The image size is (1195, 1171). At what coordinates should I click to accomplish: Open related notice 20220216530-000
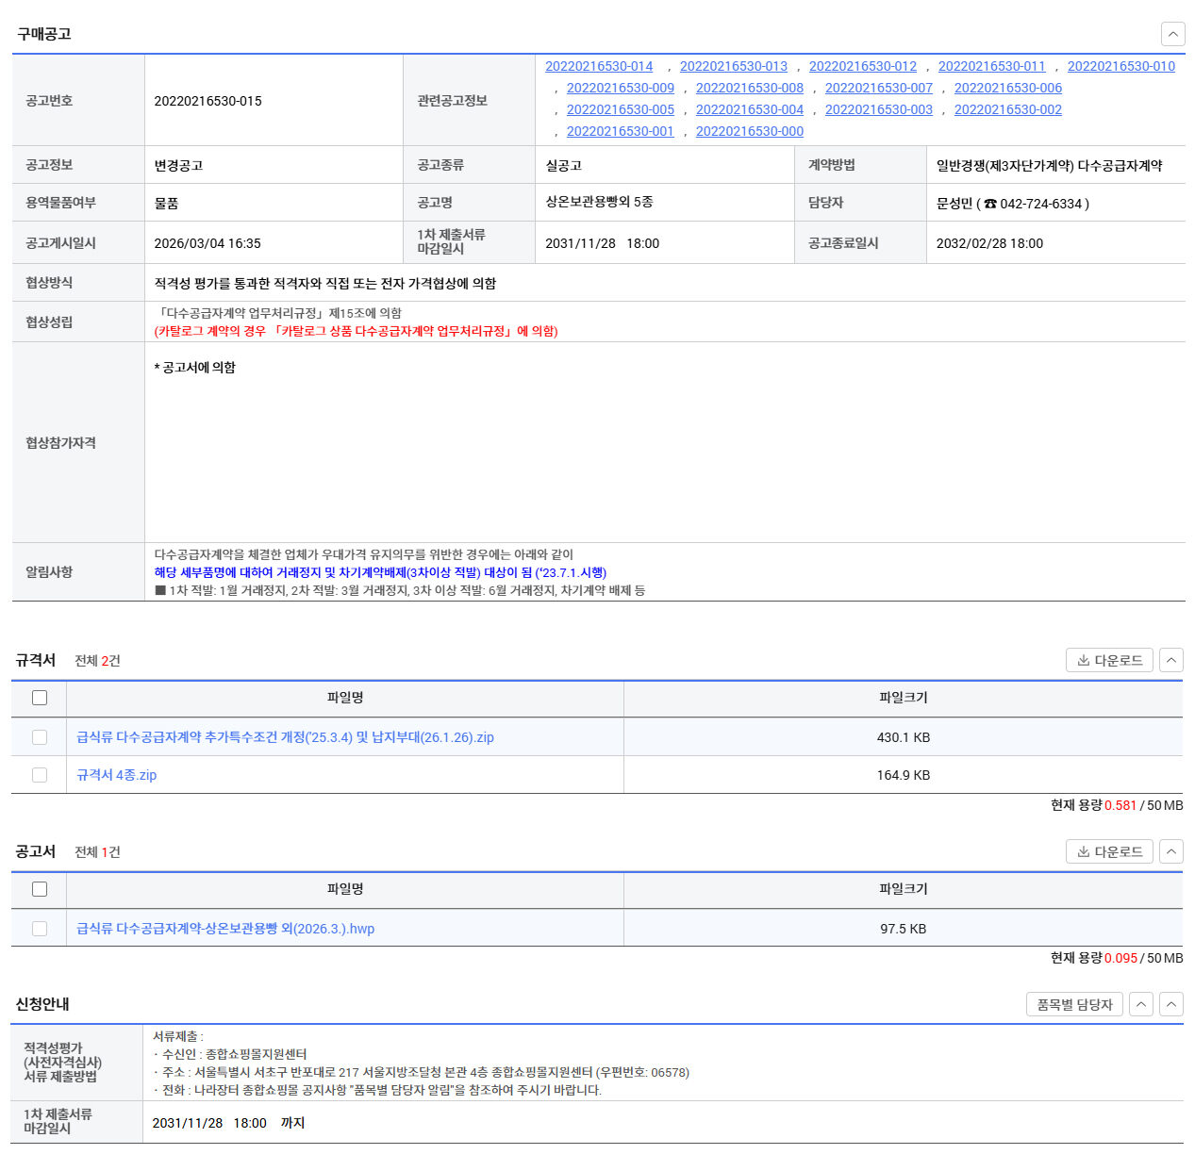click(x=750, y=131)
